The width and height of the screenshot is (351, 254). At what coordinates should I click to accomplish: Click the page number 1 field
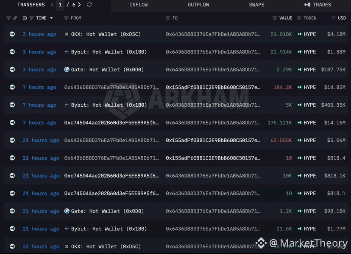pyautogui.click(x=60, y=5)
